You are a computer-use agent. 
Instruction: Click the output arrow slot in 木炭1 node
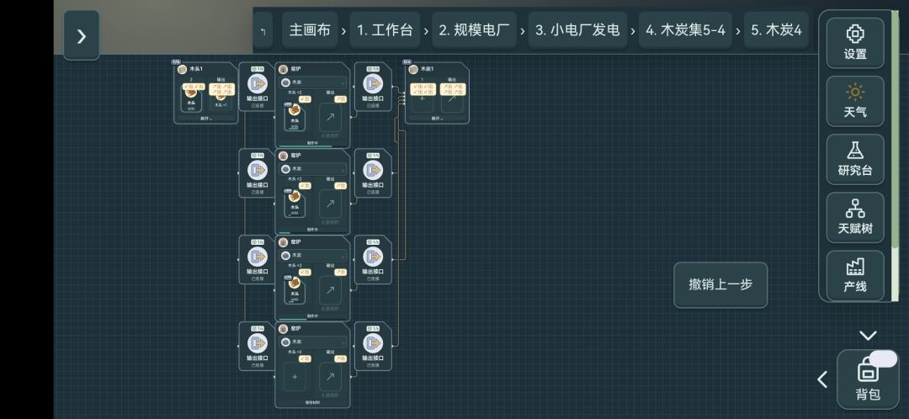tap(452, 99)
